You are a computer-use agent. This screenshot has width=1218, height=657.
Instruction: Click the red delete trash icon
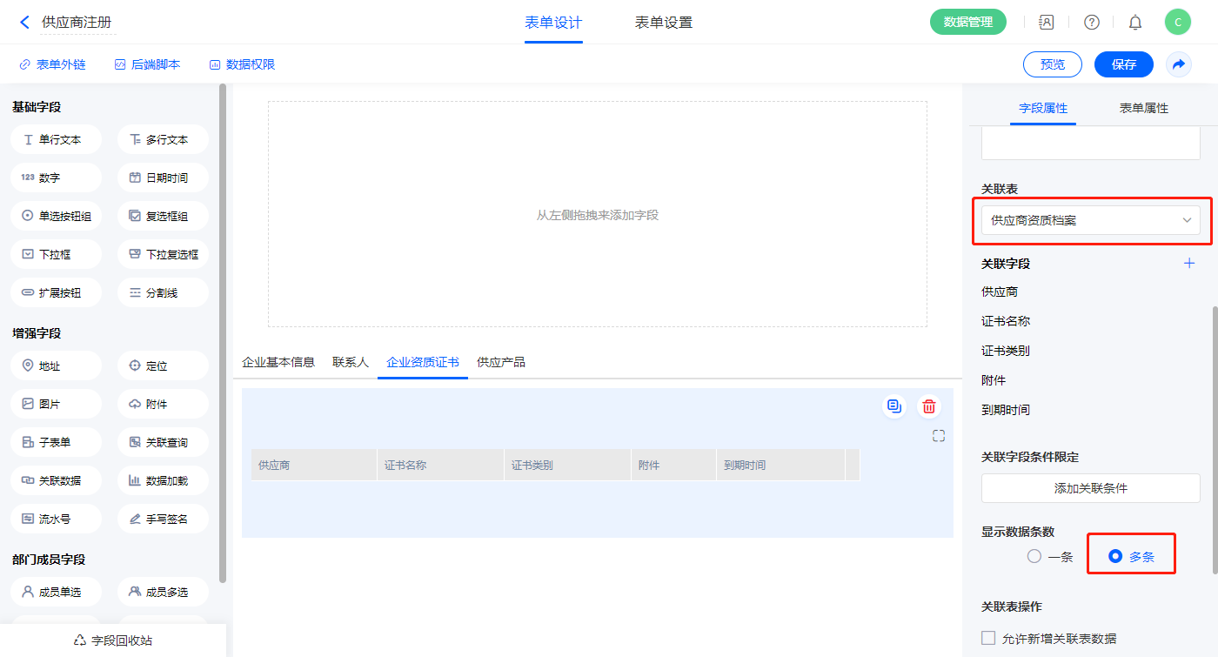(929, 406)
